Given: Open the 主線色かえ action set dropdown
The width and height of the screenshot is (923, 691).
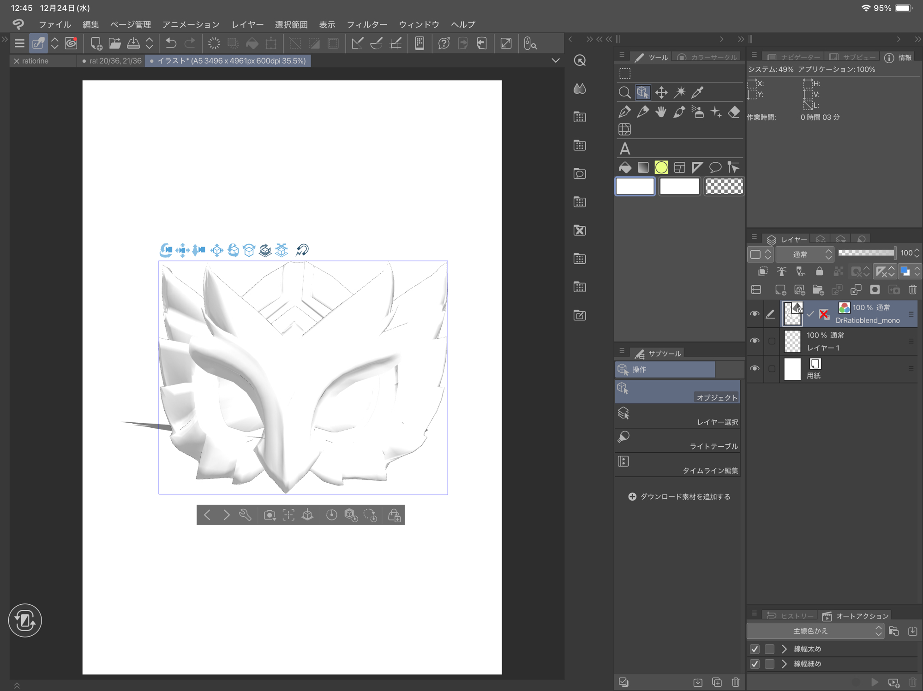Looking at the screenshot, I should click(815, 631).
